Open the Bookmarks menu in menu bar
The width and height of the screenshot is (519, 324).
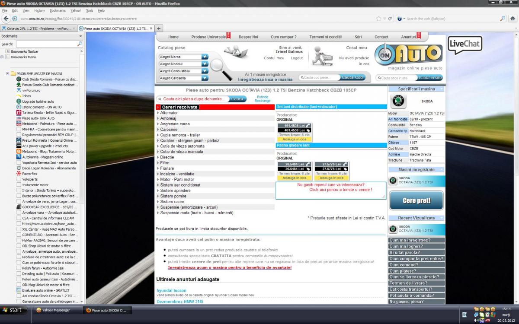(x=57, y=10)
